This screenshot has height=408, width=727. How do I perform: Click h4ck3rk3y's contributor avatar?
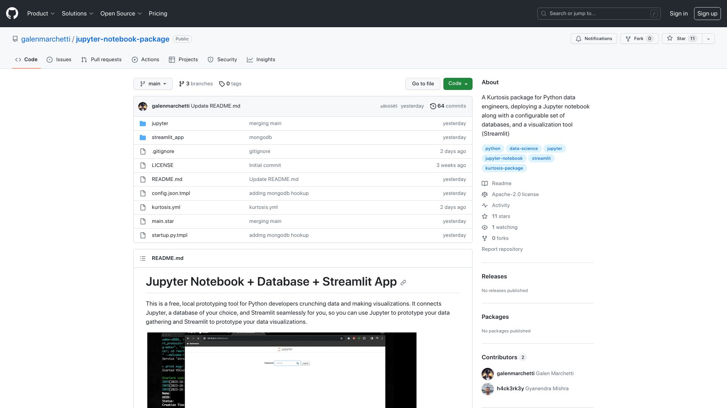click(488, 389)
